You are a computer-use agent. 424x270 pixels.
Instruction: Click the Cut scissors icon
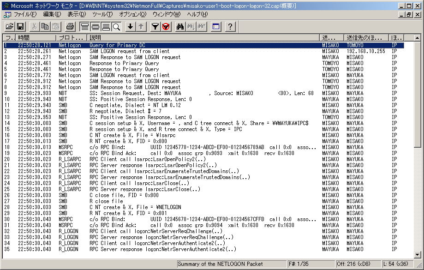pyautogui.click(x=34, y=26)
